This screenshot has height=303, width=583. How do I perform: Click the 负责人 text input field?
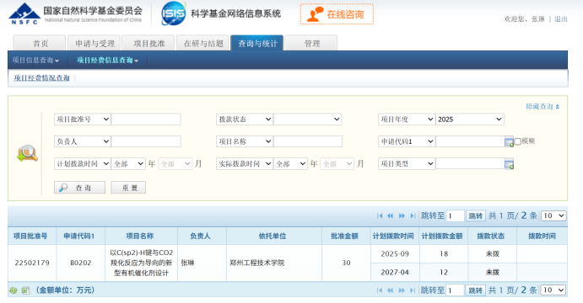click(146, 141)
